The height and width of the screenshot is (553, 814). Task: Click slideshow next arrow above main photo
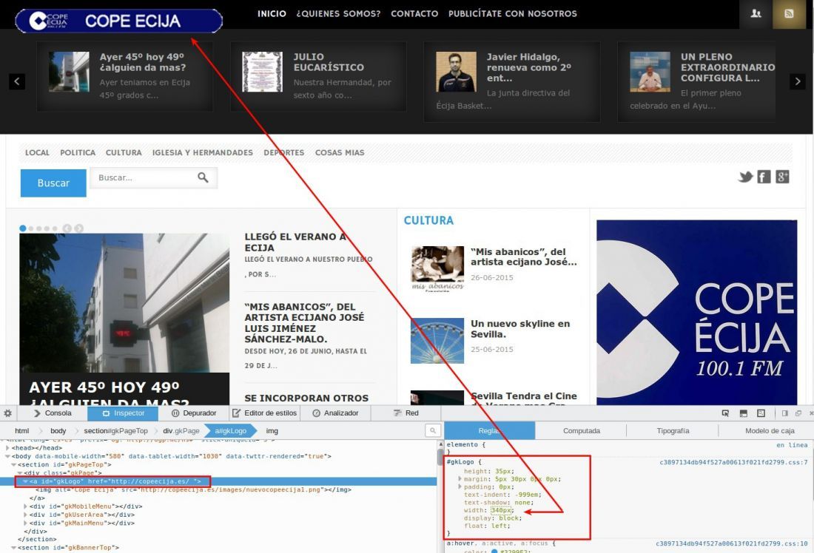(79, 228)
